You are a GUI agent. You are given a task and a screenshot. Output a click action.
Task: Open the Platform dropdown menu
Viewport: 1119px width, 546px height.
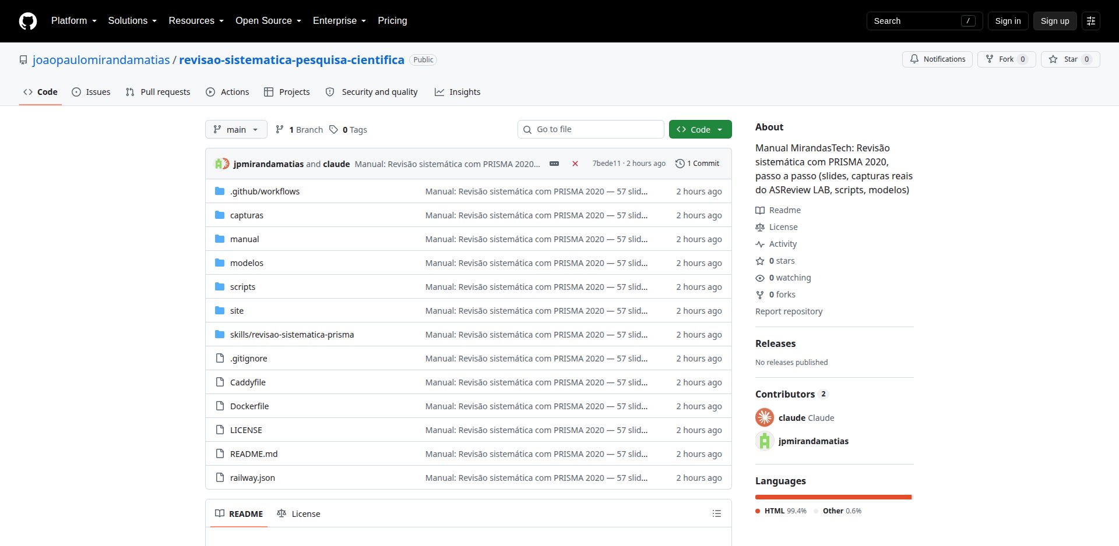[x=73, y=21]
